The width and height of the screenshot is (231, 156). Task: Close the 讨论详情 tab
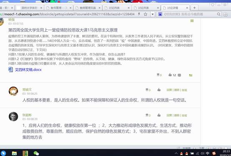187,8
